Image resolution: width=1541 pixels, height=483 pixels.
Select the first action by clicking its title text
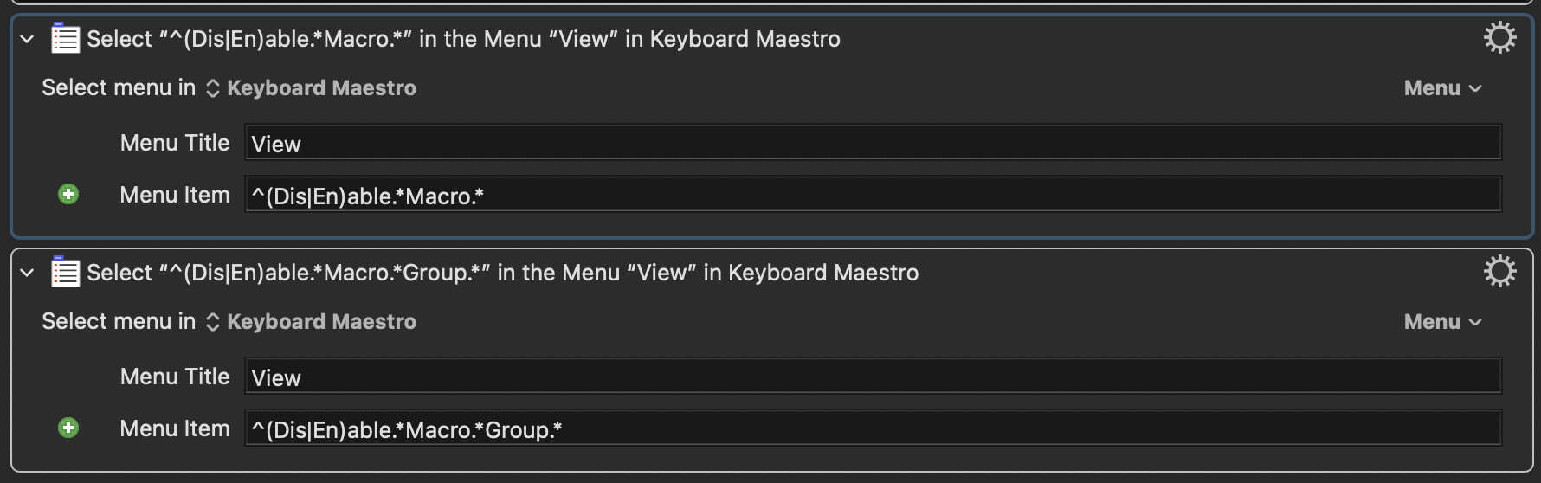pos(463,39)
